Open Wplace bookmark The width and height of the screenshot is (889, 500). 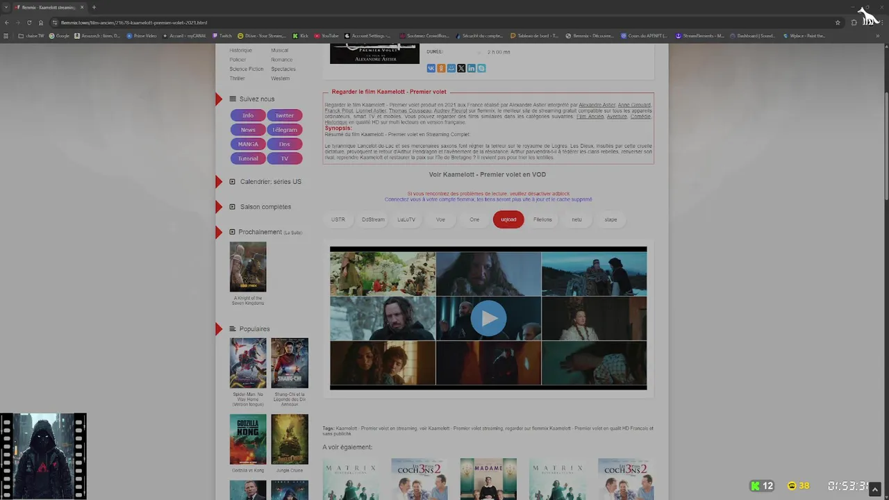(804, 35)
